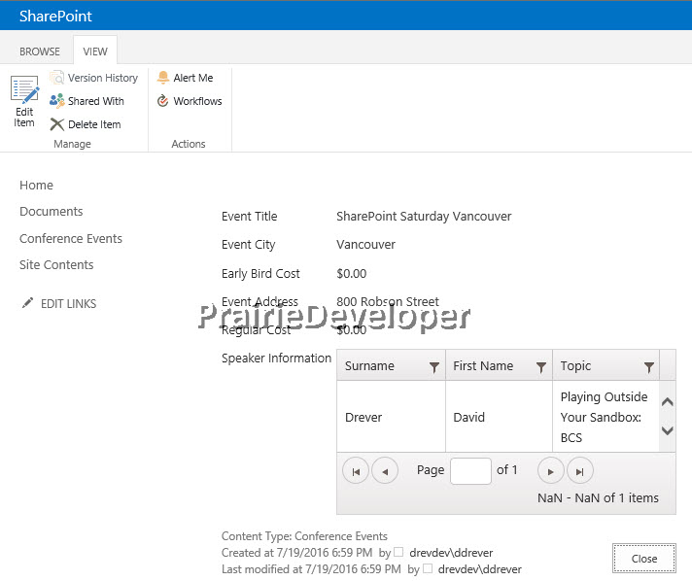The image size is (692, 581).
Task: Open the Topic column filter
Action: click(x=649, y=366)
